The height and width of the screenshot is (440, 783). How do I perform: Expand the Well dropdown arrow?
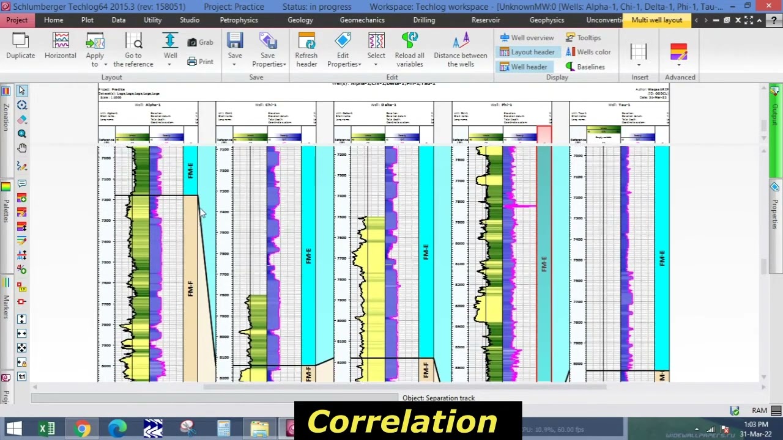[170, 64]
